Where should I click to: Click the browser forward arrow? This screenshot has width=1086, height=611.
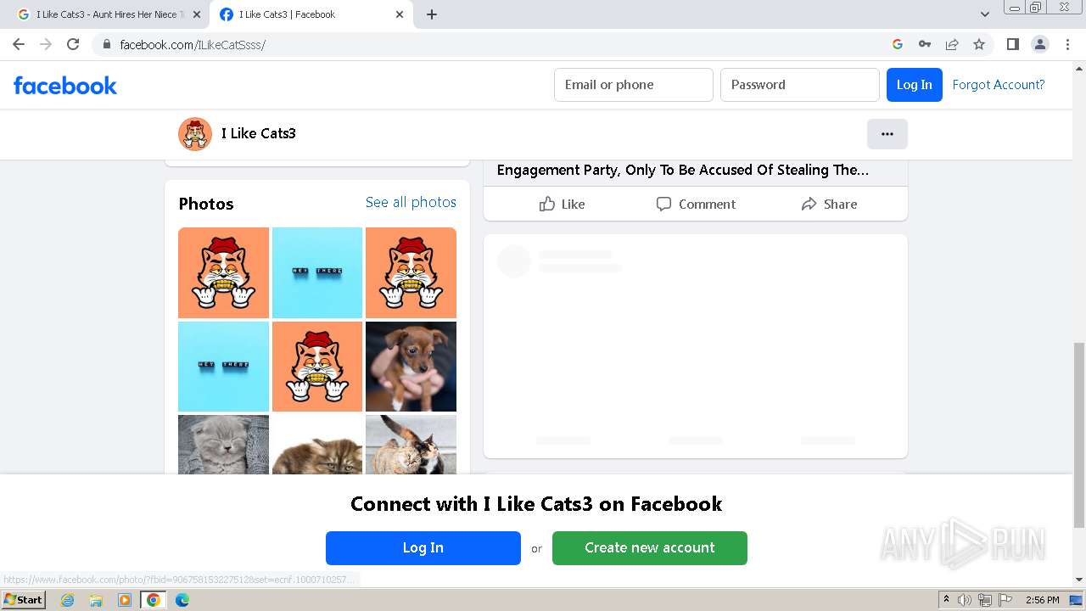tap(46, 44)
